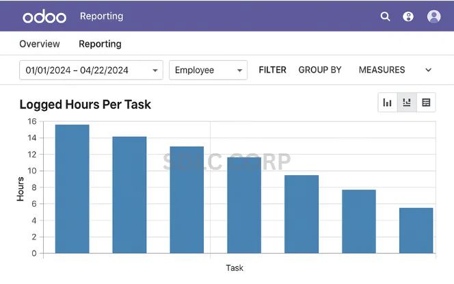Viewport: 454px width, 284px height.
Task: Open the FILTER menu
Action: click(x=272, y=70)
